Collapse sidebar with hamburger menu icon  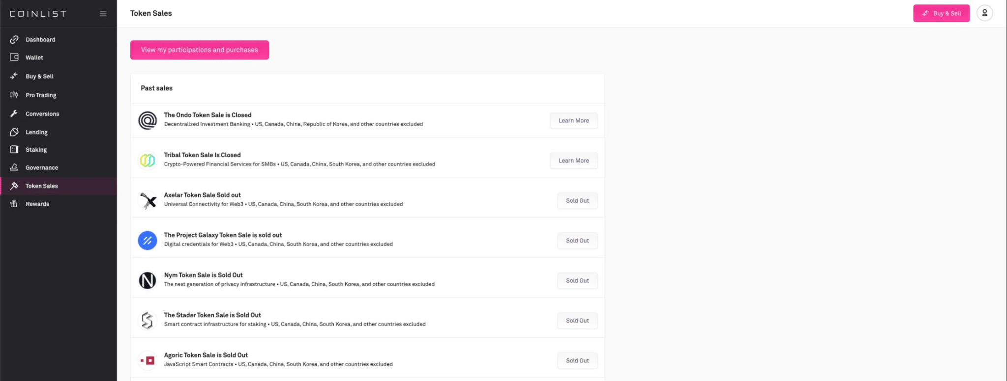[x=103, y=14]
